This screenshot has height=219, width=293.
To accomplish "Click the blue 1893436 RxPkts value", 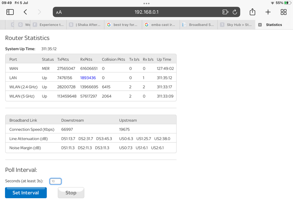I will (88, 78).
